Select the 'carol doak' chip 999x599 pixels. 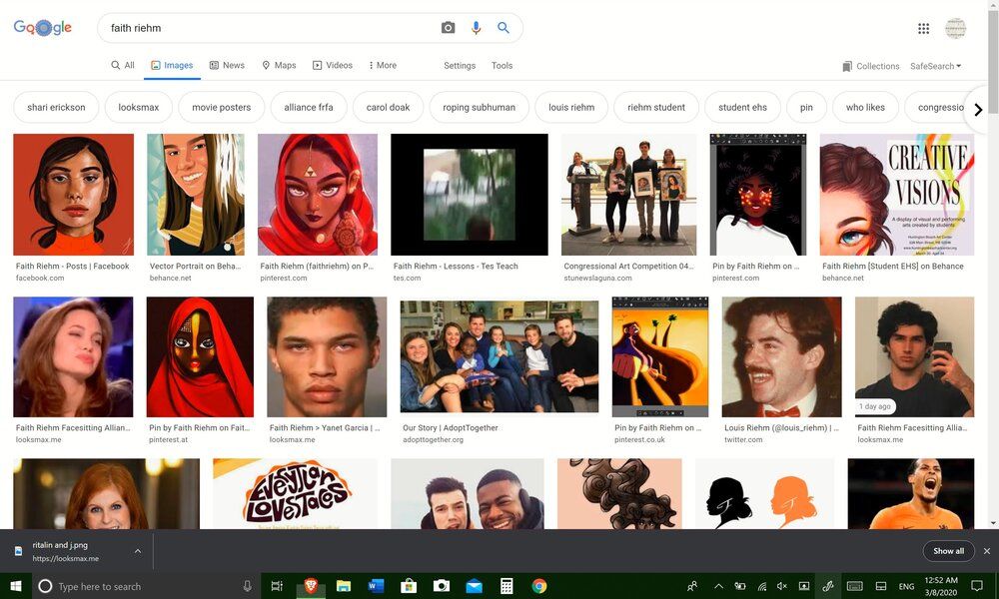point(388,108)
